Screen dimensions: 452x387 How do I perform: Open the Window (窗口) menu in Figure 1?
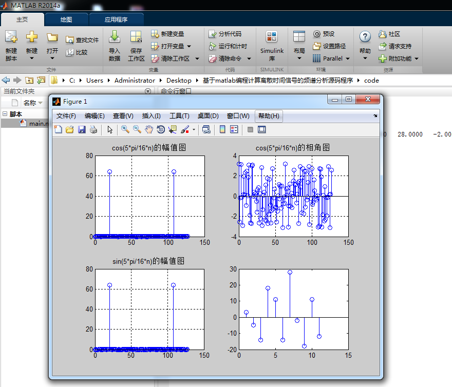point(238,116)
